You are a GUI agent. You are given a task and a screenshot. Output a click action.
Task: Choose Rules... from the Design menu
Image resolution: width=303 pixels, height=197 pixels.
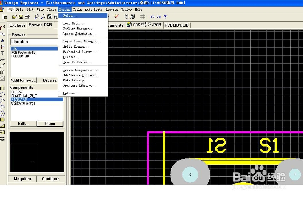coord(83,16)
